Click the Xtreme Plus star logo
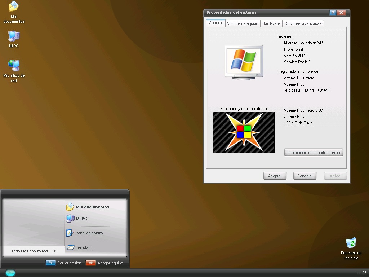The height and width of the screenshot is (277, 369). [244, 132]
